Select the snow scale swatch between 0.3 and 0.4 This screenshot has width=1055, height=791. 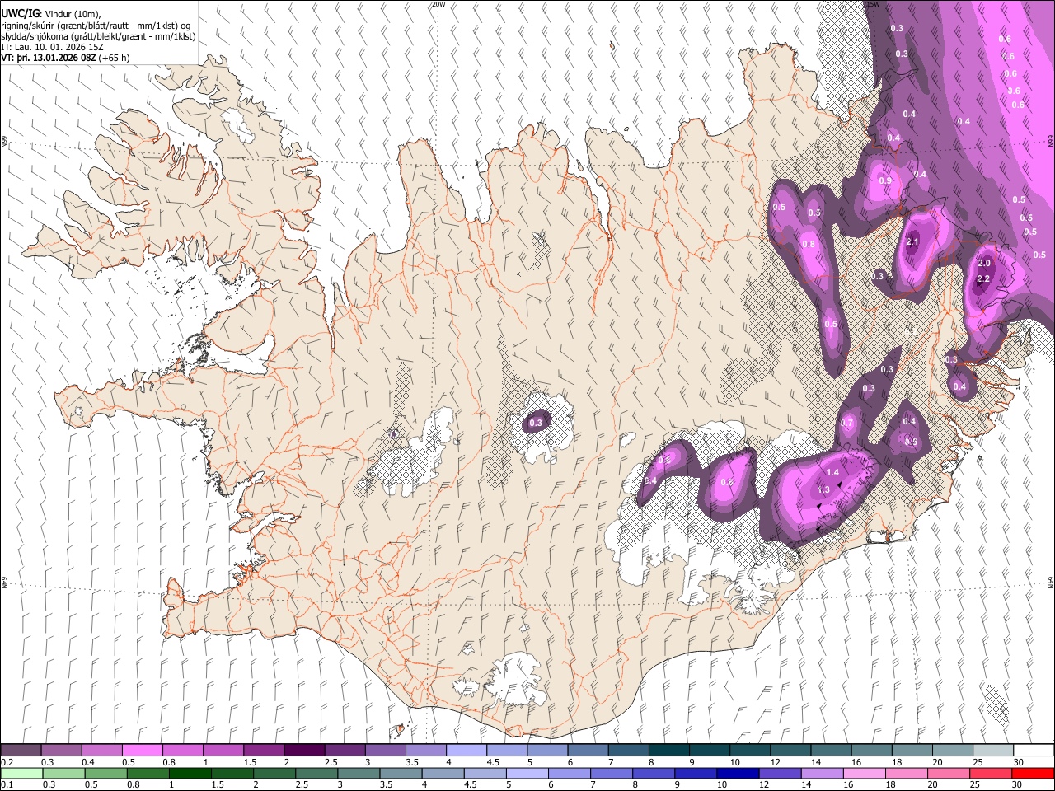tap(61, 751)
